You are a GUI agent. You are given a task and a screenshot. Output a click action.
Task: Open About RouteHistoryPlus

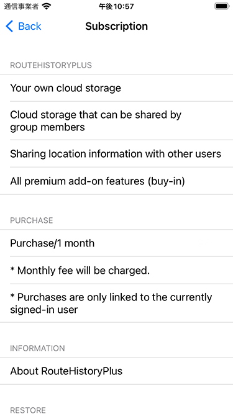[117, 371]
